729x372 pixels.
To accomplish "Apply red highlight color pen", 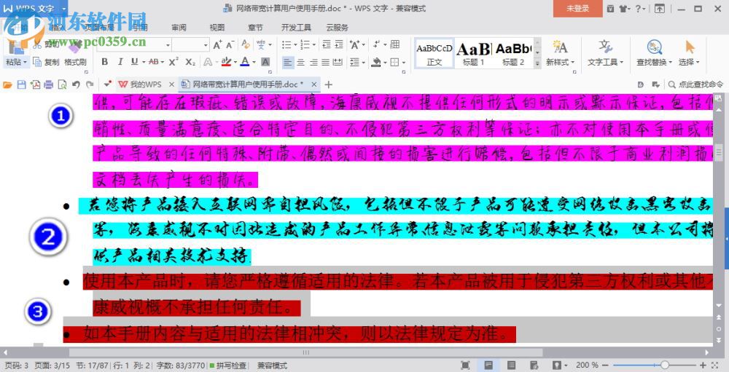I will click(226, 62).
